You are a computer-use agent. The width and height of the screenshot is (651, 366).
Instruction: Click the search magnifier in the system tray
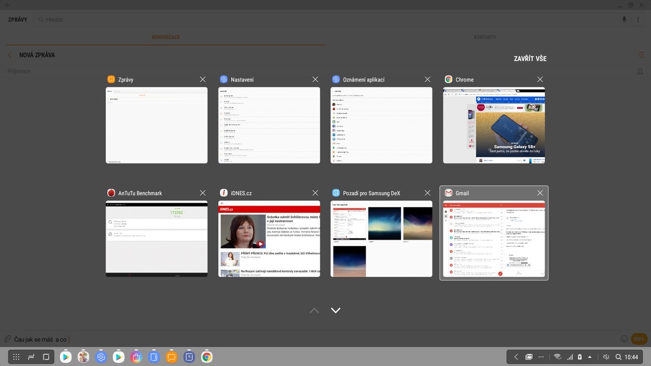point(618,357)
